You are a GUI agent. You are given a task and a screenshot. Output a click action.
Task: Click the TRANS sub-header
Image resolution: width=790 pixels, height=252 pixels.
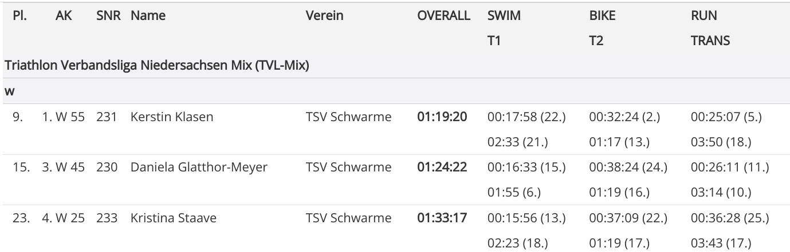click(x=710, y=41)
